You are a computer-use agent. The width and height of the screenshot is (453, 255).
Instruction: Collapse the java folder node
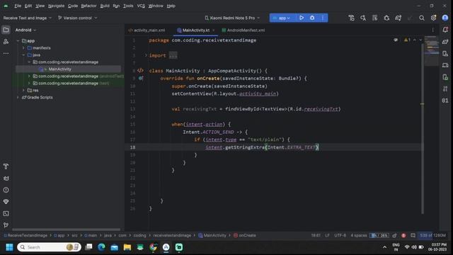pyautogui.click(x=23, y=55)
